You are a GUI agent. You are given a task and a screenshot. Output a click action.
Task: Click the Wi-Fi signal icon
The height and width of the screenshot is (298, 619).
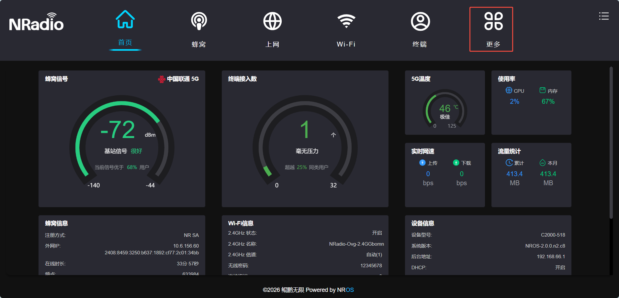click(346, 21)
